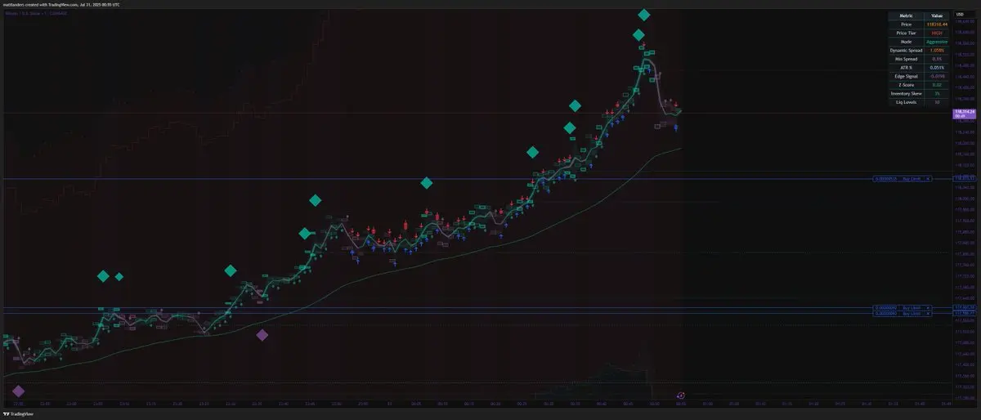
Task: Select the higher-priced 0.00000092 Buy Limit label
Action: pyautogui.click(x=912, y=308)
